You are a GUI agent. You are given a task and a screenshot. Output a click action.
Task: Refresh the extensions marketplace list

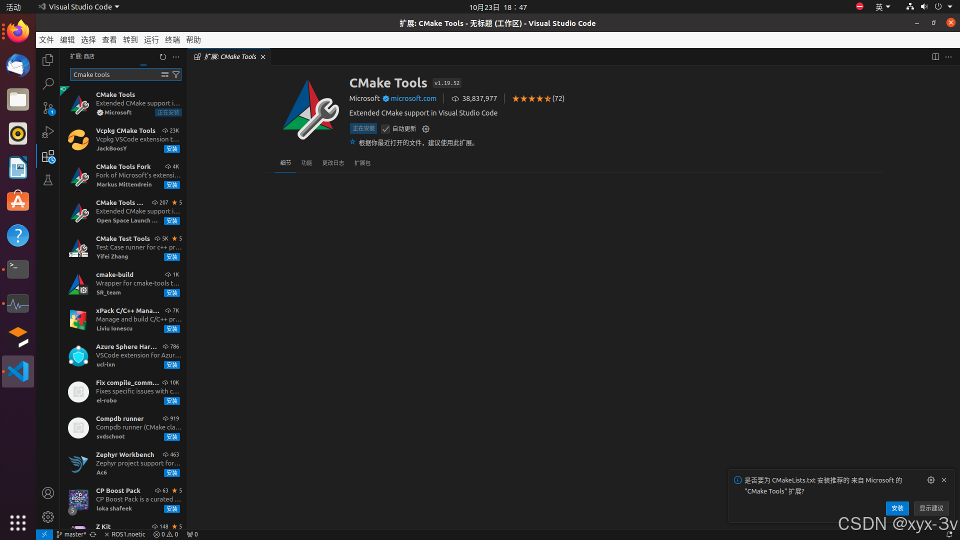tap(162, 57)
